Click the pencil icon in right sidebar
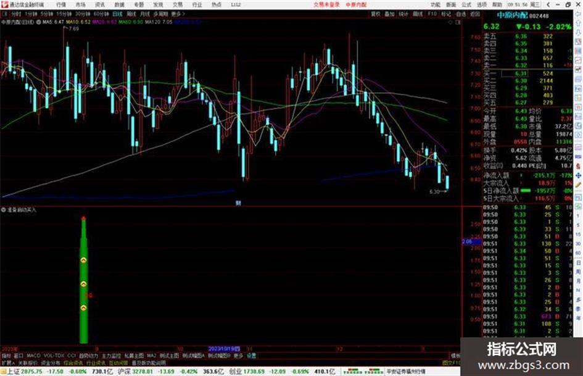This screenshot has height=376, width=583. click(578, 185)
